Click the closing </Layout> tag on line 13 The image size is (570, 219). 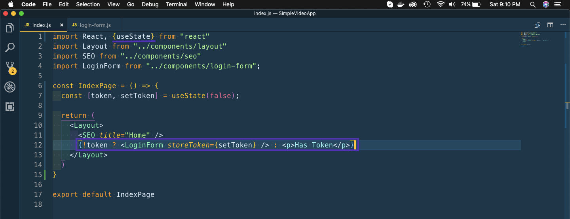[89, 155]
